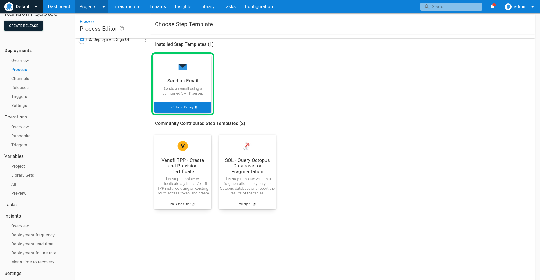The width and height of the screenshot is (540, 280).
Task: Click the by Octopus Deploy footer bar
Action: (x=183, y=107)
